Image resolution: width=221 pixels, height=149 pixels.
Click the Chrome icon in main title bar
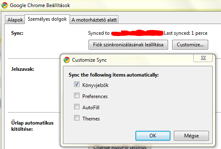[x=5, y=5]
